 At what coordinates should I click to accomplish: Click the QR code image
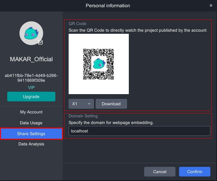[x=98, y=64]
